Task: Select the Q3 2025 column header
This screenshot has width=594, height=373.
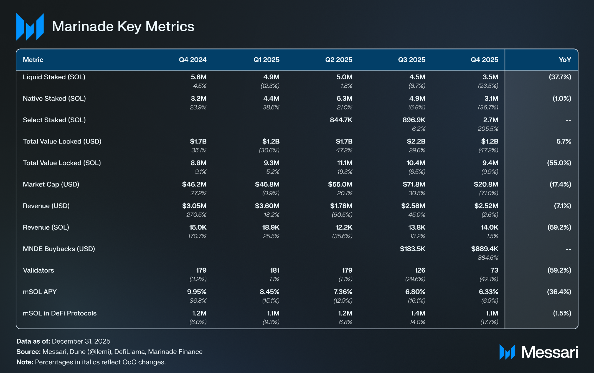Action: click(x=412, y=60)
